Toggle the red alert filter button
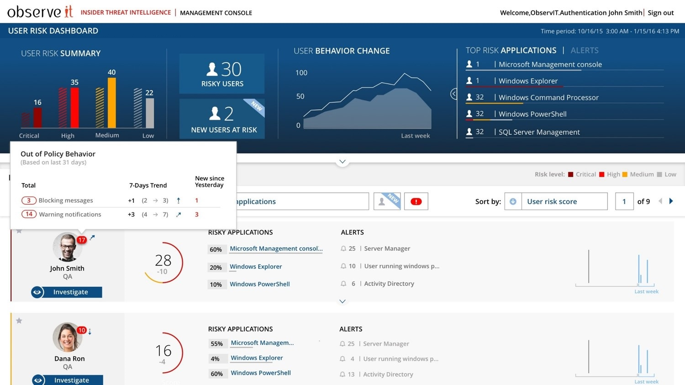685x385 pixels. [416, 201]
